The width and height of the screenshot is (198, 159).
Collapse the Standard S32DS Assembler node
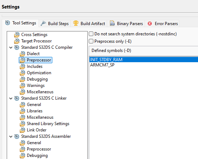[11, 136]
